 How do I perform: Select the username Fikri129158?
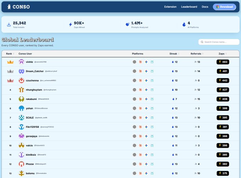click(x=32, y=127)
